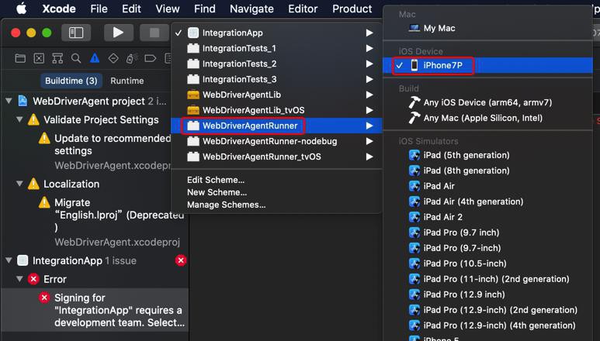
Task: Choose the IntegrationTests_2 scheme
Action: 276,64
